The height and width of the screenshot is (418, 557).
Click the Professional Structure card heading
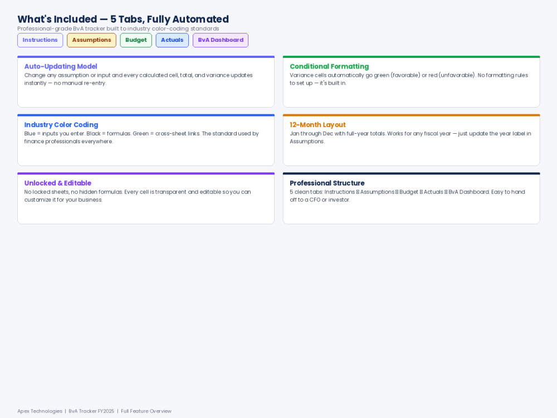[327, 183]
